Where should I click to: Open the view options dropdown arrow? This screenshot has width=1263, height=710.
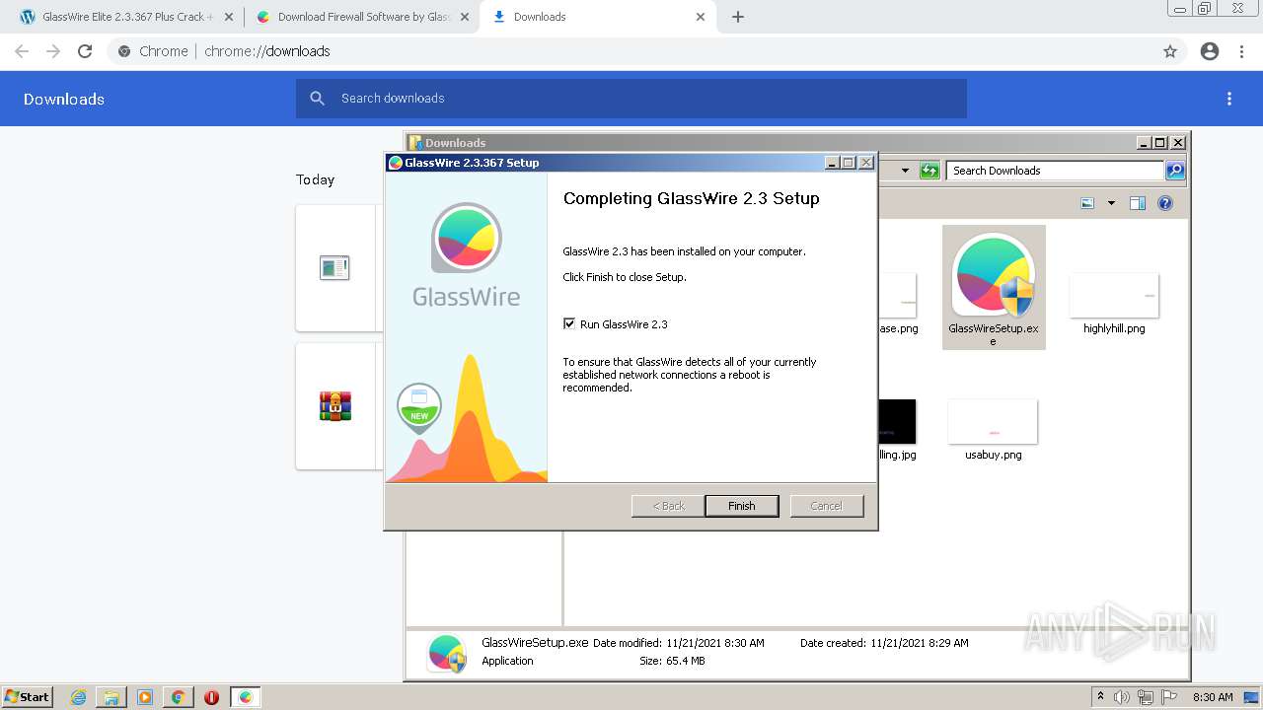coord(1111,203)
